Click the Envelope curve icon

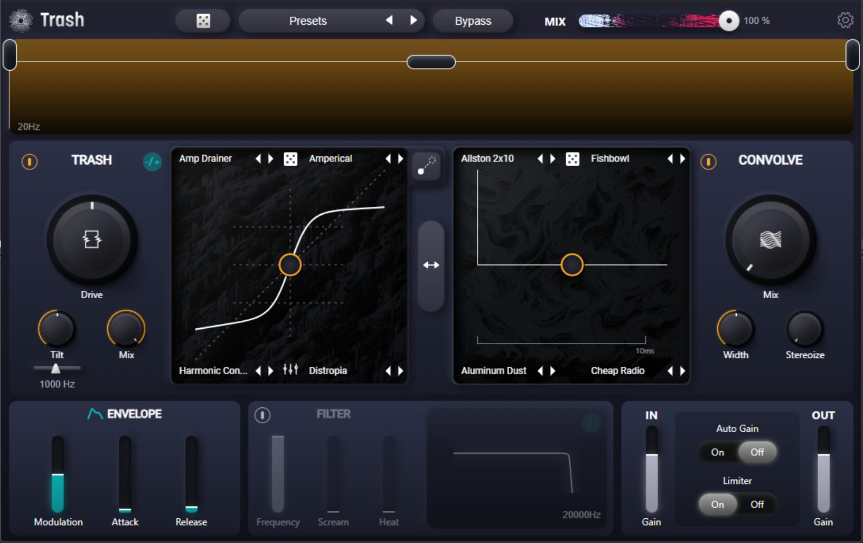[95, 414]
